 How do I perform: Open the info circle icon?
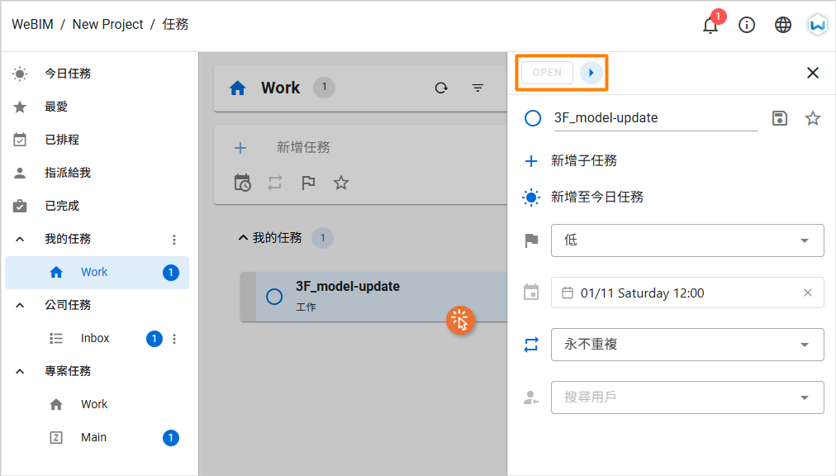(747, 25)
